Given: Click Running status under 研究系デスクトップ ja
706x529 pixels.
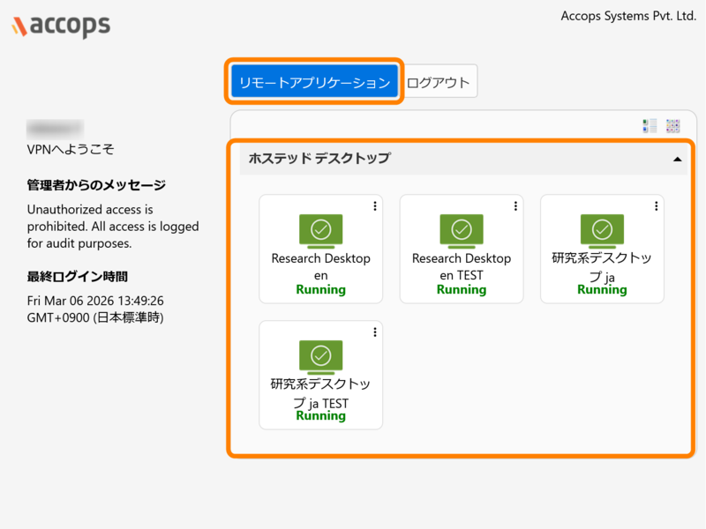Looking at the screenshot, I should point(602,290).
